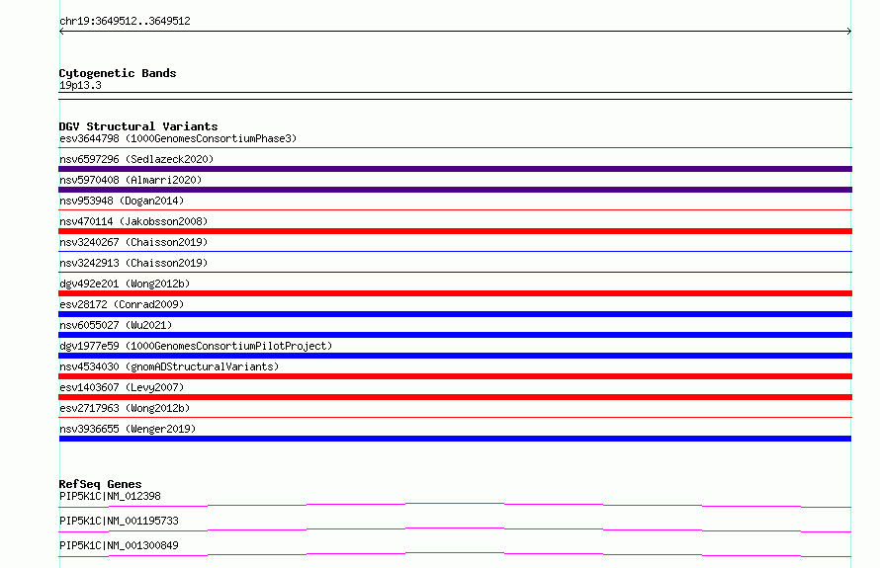Select variant label nsv3936655 (Wenger2019)
The height and width of the screenshot is (568, 880).
(x=128, y=429)
